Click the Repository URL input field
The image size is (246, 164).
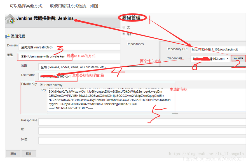(218, 49)
